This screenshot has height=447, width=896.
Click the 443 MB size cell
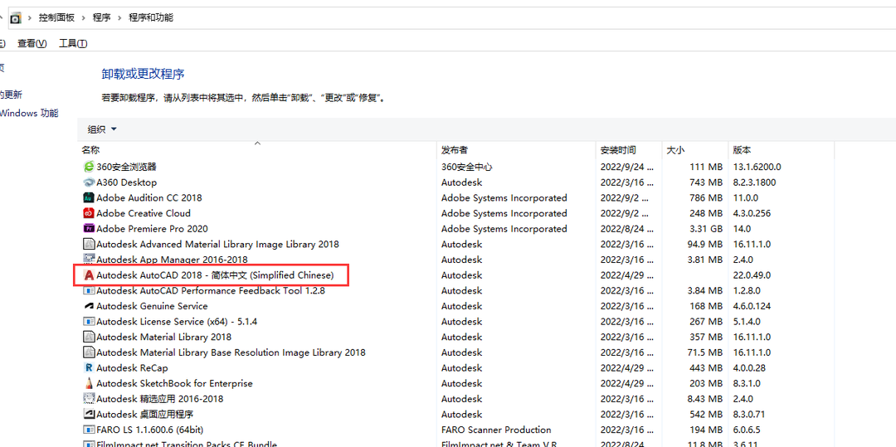coord(707,367)
